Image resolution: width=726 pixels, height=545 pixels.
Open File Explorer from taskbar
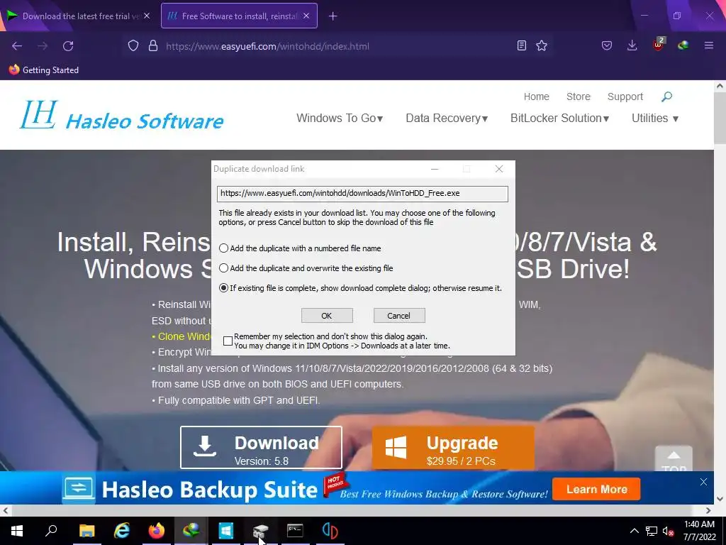coord(86,531)
